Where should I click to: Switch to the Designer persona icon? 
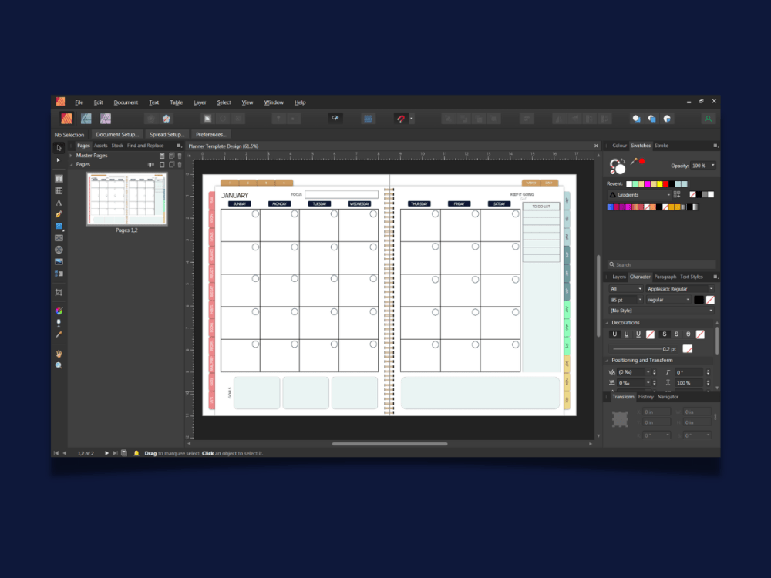pyautogui.click(x=86, y=119)
